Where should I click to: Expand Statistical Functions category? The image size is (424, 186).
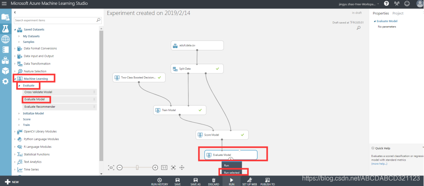15,154
